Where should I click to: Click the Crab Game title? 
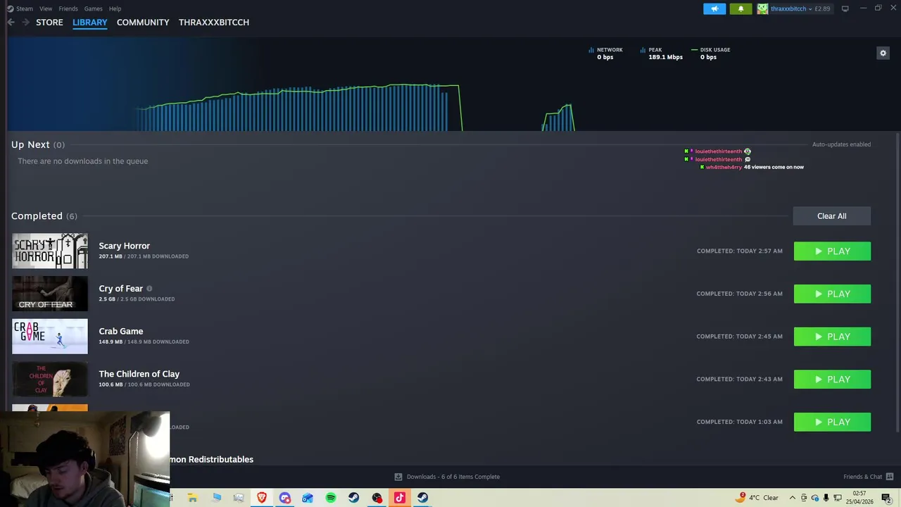[120, 331]
